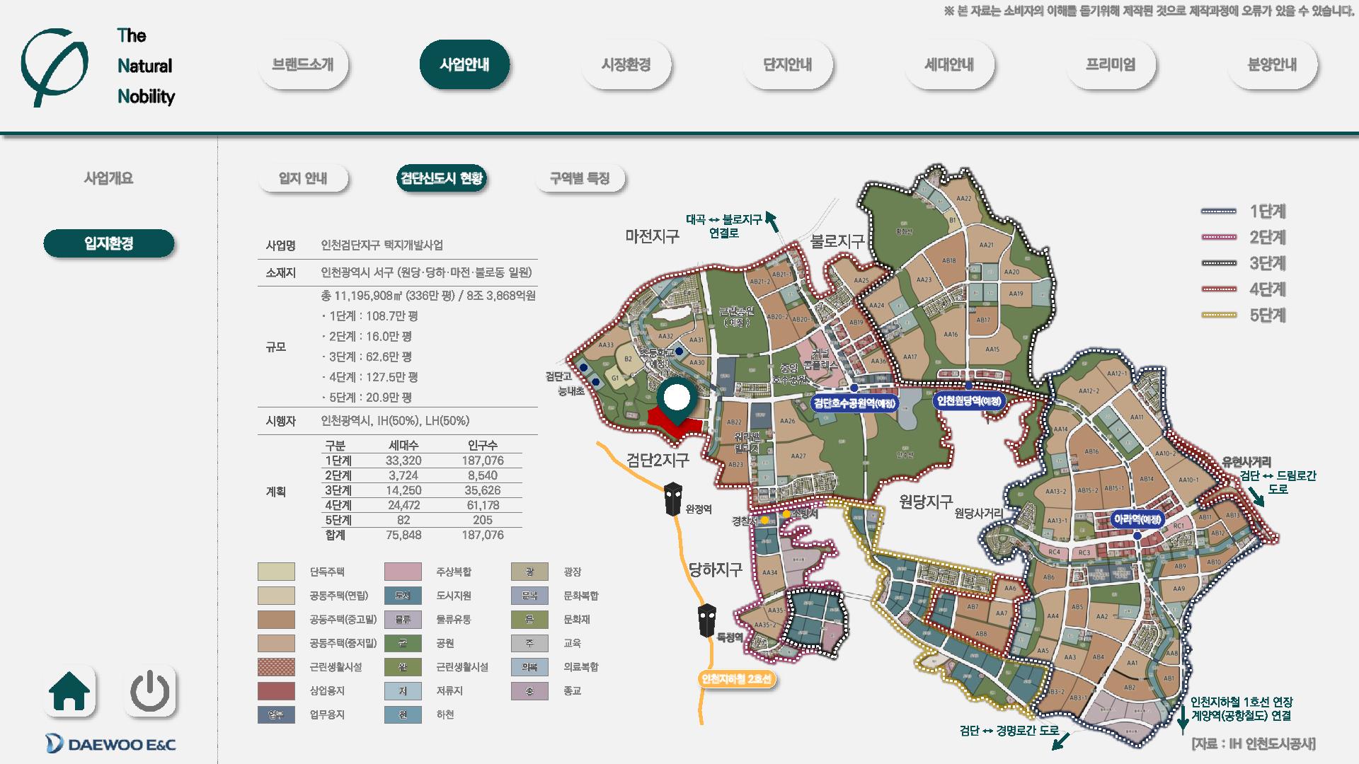Click the 인천지하철 2호선 label badge

click(736, 679)
